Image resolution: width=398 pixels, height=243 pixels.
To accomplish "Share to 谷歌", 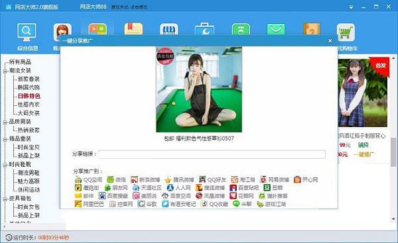I will (x=147, y=204).
